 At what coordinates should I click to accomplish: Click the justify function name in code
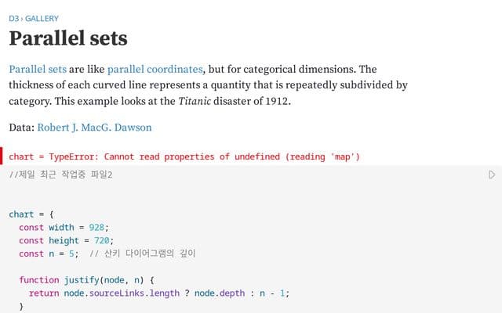(x=82, y=280)
